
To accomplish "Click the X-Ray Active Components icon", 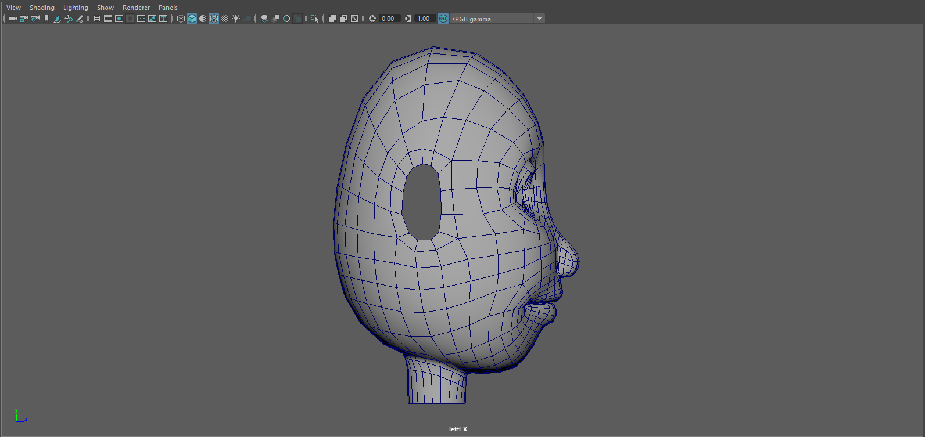I will tap(343, 19).
